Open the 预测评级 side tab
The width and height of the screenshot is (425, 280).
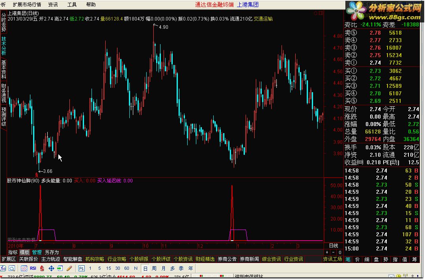tap(4, 117)
